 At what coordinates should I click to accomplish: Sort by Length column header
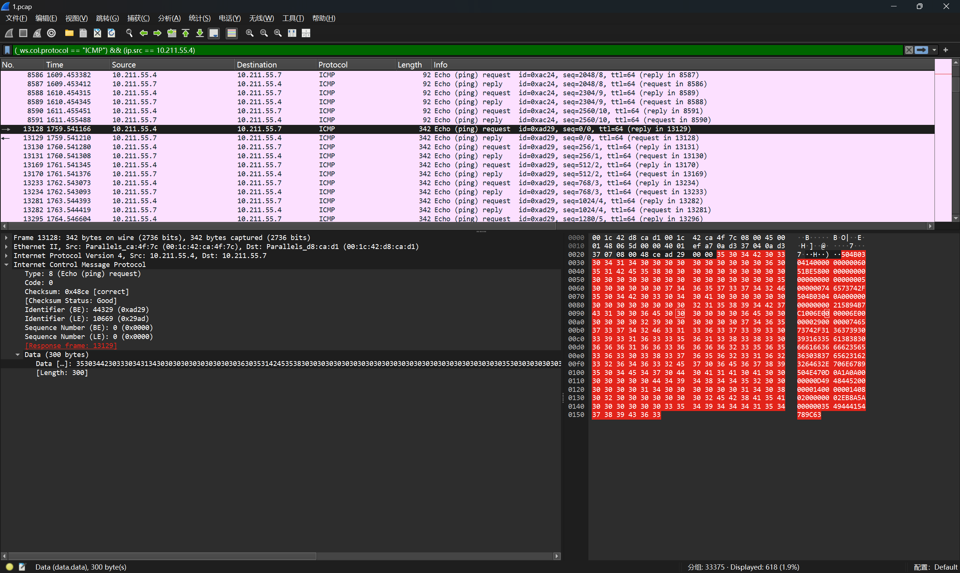(x=414, y=65)
